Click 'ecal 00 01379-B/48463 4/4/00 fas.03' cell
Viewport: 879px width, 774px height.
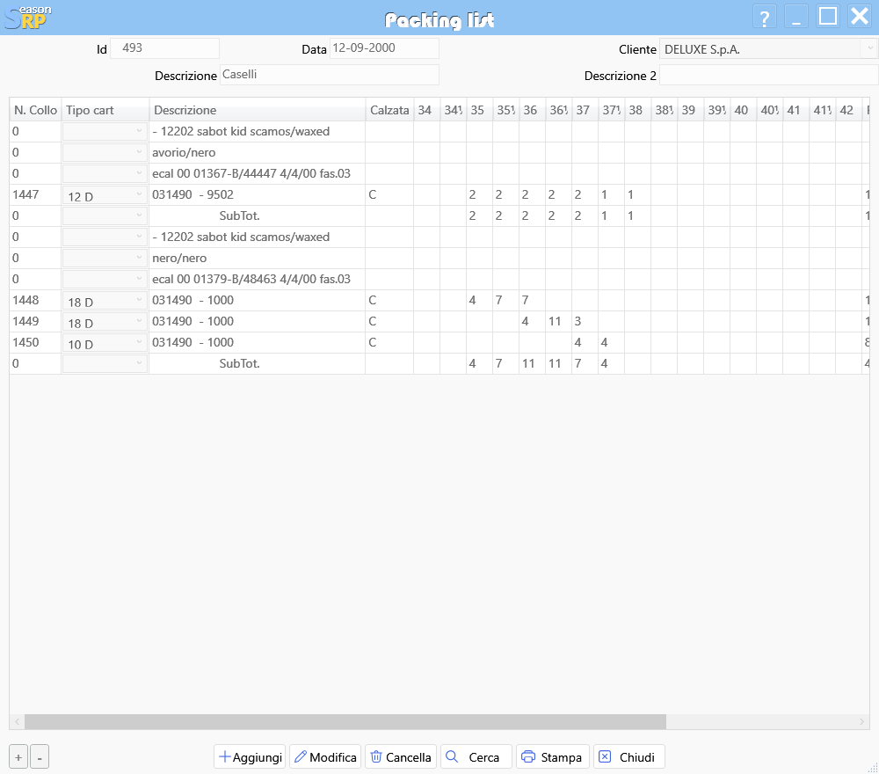point(258,280)
